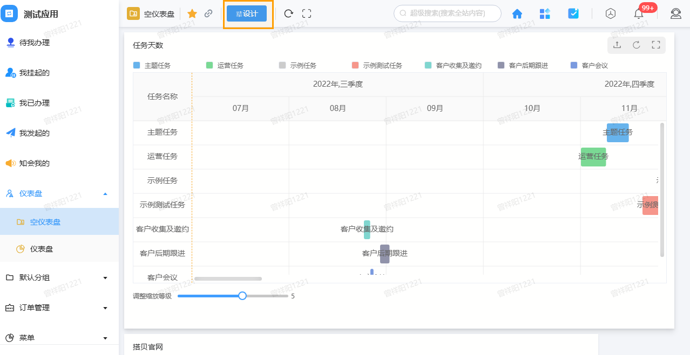690x355 pixels.
Task: Expand the 默认分组 sidebar section
Action: click(x=59, y=277)
